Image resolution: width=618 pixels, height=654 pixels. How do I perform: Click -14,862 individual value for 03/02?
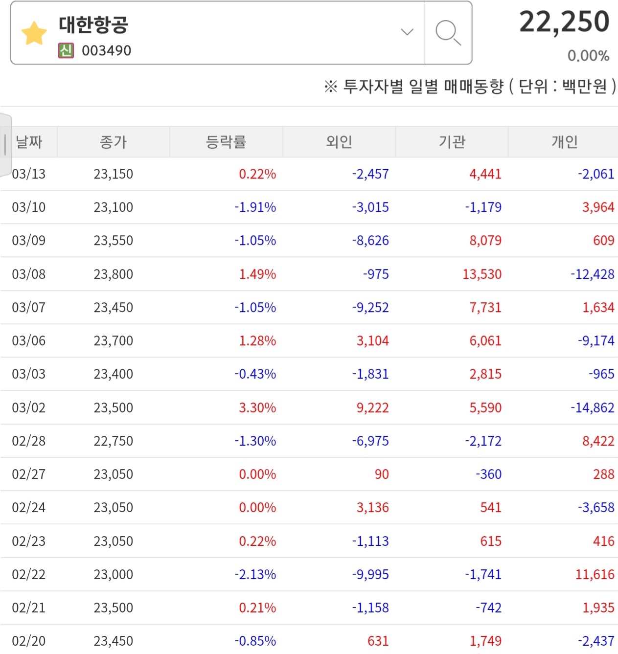pos(592,408)
